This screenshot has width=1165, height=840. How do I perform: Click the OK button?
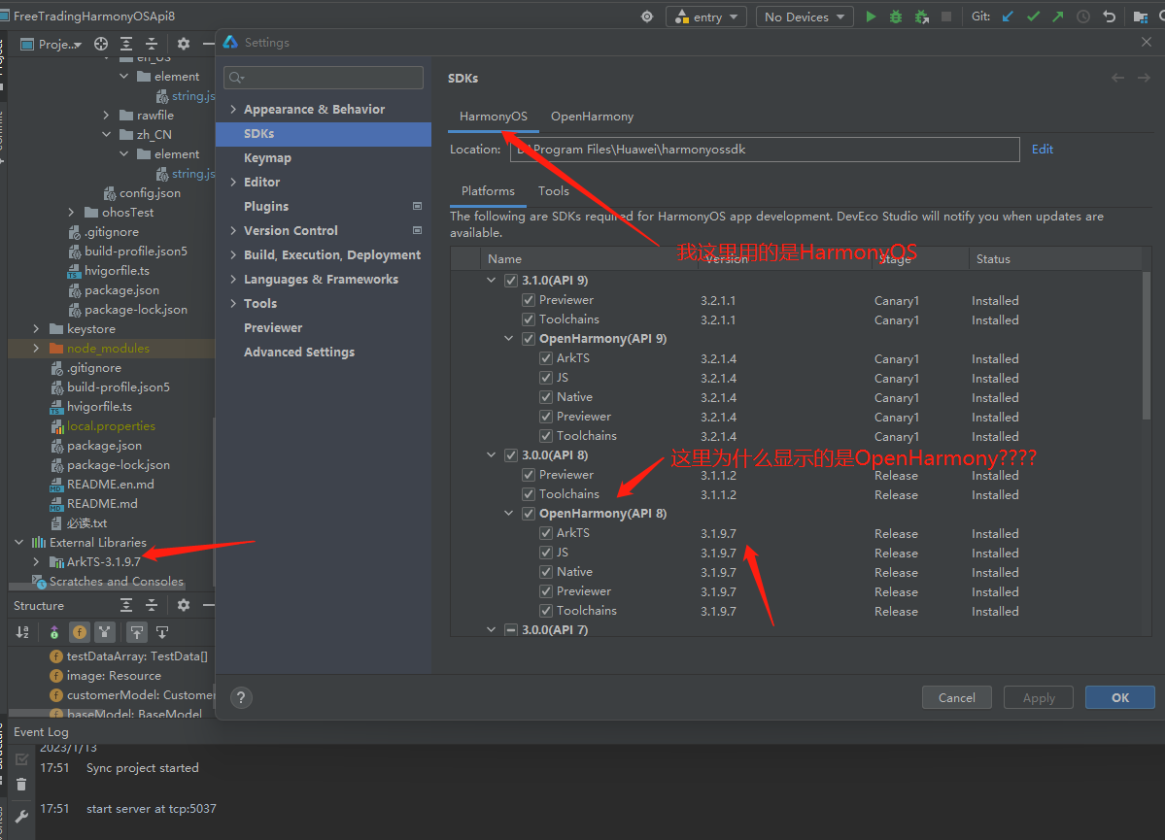1119,697
